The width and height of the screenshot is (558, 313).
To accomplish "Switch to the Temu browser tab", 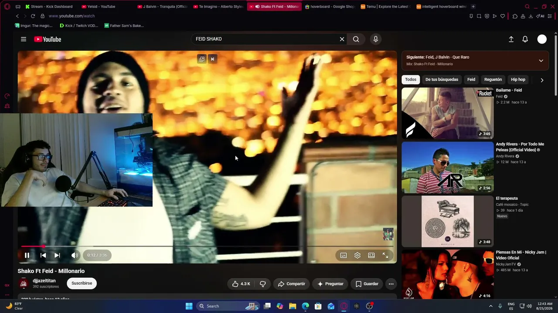I will tap(385, 7).
